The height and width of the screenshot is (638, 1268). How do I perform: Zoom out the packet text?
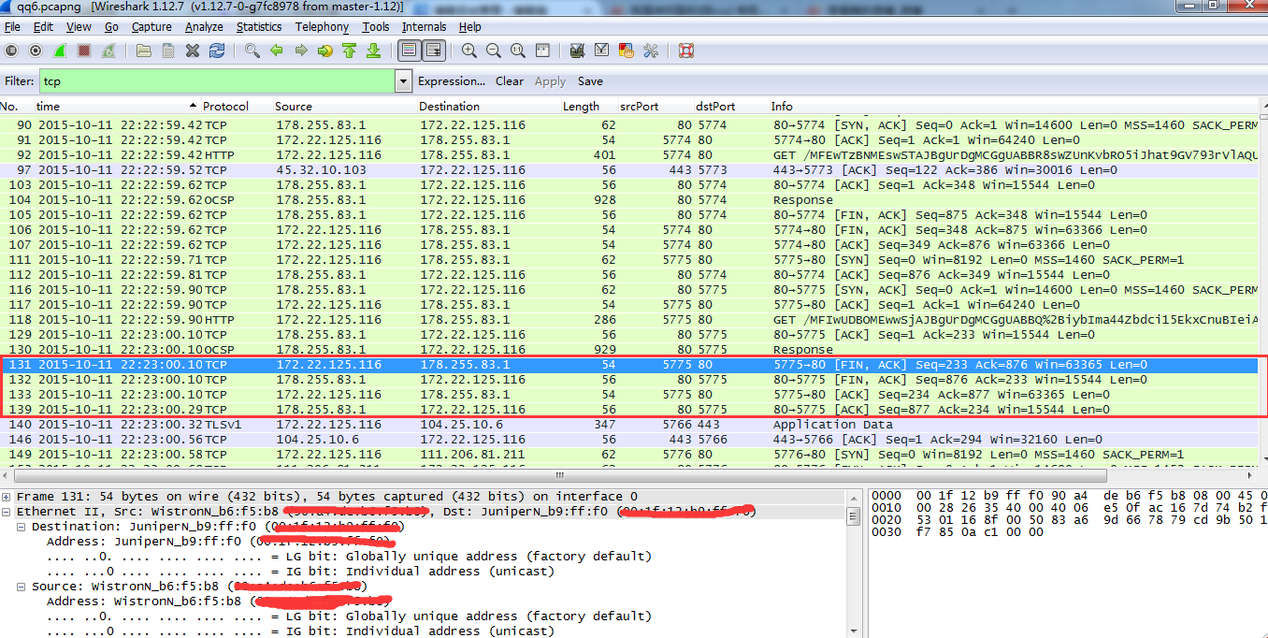pyautogui.click(x=493, y=51)
